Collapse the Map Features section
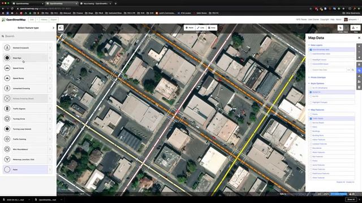362x203 pixels. pyautogui.click(x=316, y=110)
